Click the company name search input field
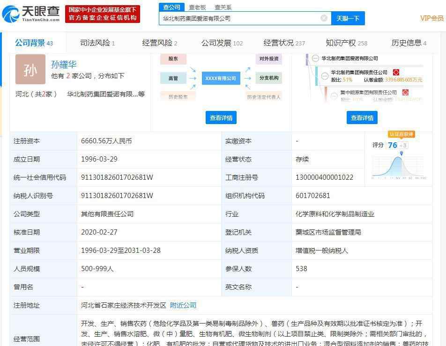 [x=239, y=18]
